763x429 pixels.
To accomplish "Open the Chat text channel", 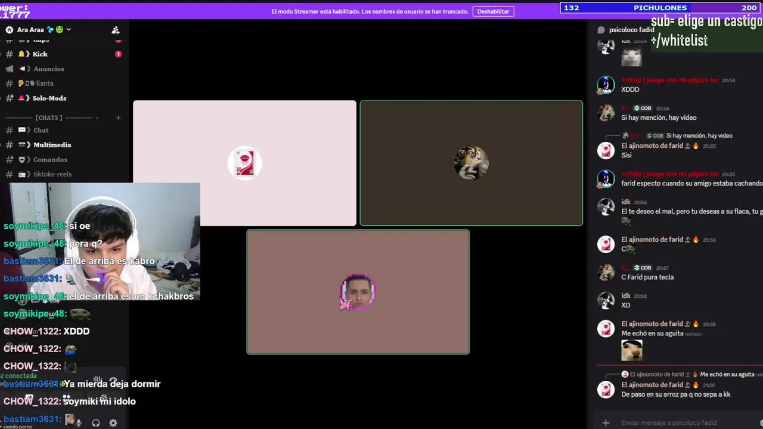I will (41, 130).
